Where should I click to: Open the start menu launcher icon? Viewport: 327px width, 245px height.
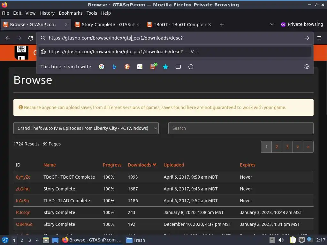tap(5, 240)
